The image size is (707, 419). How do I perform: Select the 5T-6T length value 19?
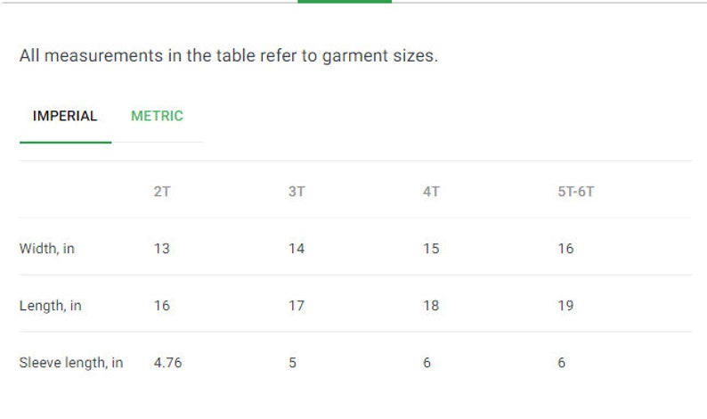(x=566, y=306)
